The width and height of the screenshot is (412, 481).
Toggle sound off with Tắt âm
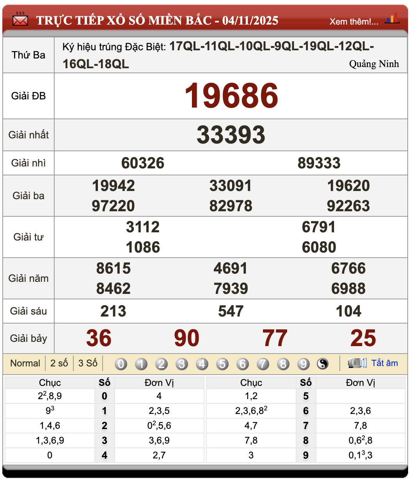click(x=384, y=363)
